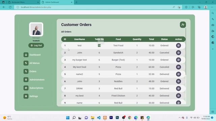This screenshot has height=121, width=216.
Task: Switch to the Restaurant Menu tab
Action: (23, 2)
